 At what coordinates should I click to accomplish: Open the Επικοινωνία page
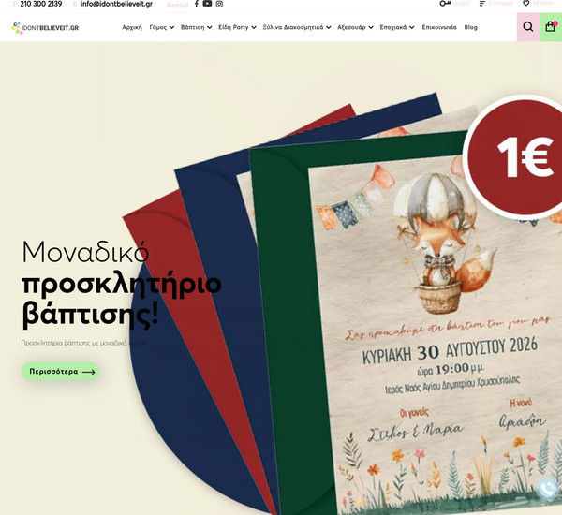[439, 27]
